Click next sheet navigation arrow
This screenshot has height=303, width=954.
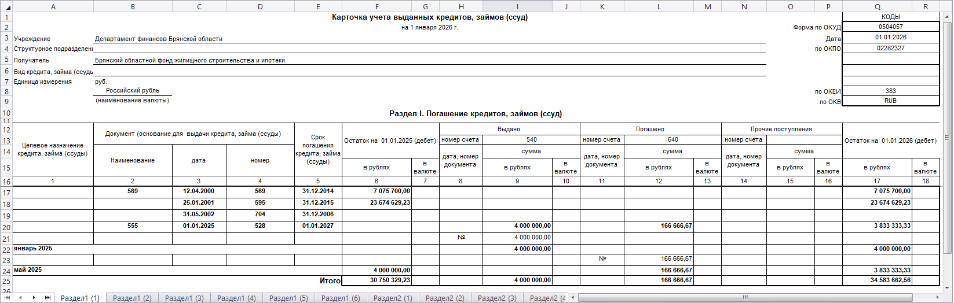[x=34, y=298]
